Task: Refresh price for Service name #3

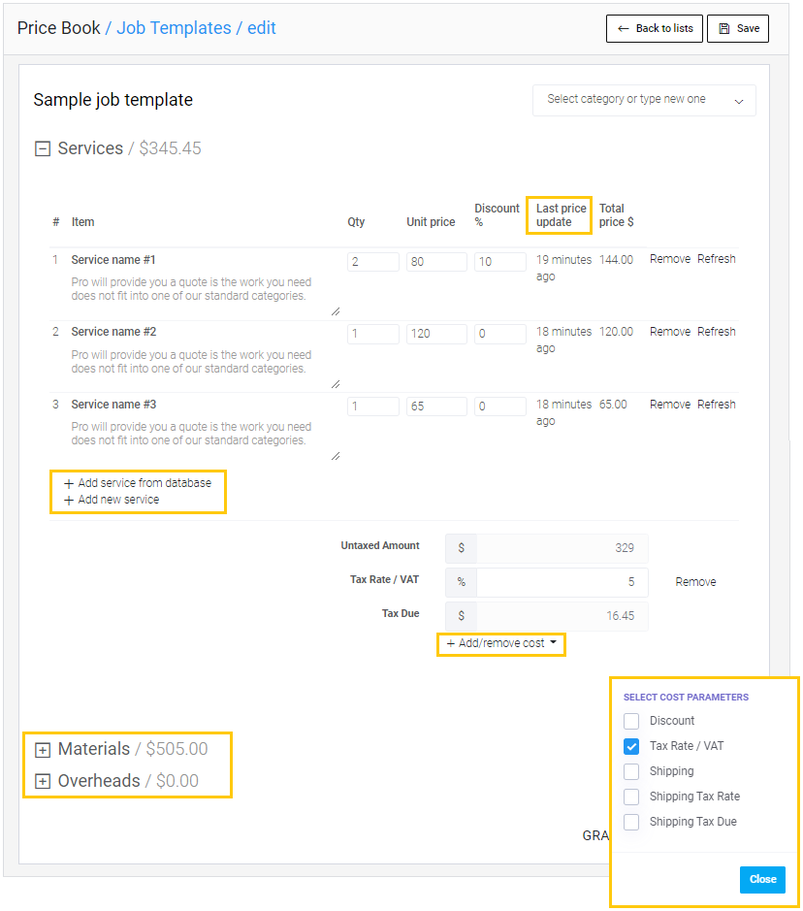Action: pyautogui.click(x=716, y=405)
